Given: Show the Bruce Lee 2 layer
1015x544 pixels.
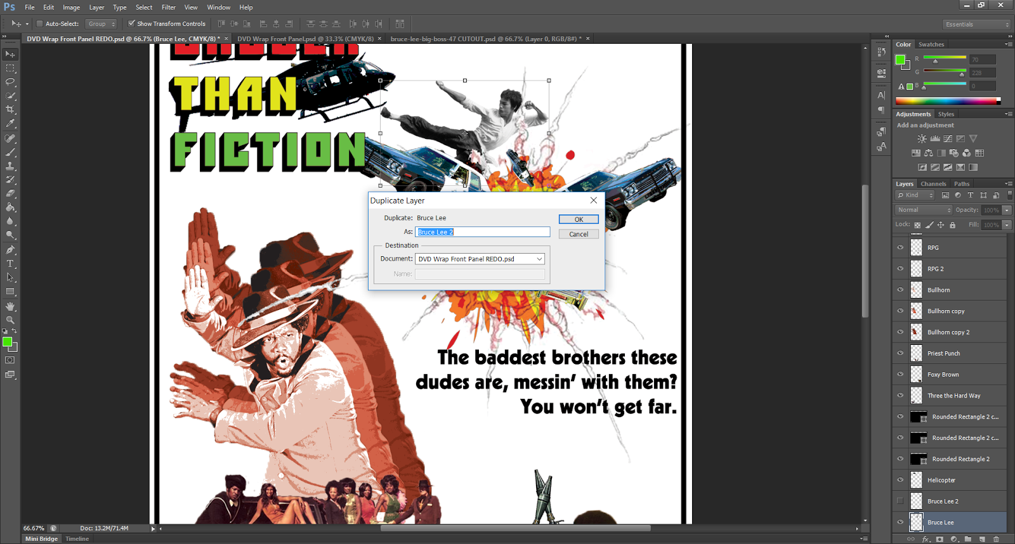Looking at the screenshot, I should coord(900,501).
